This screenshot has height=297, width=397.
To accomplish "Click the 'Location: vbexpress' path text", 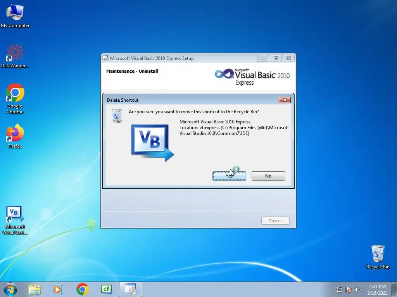I will [x=234, y=131].
